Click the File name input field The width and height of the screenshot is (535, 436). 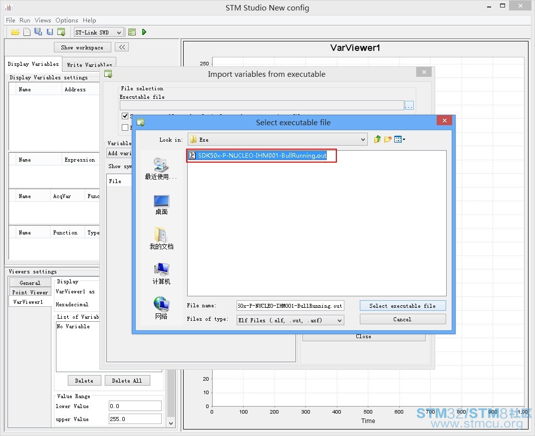(x=290, y=306)
